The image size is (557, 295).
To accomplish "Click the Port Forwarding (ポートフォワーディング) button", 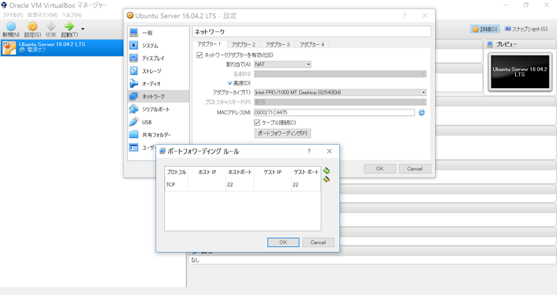I will click(x=283, y=133).
